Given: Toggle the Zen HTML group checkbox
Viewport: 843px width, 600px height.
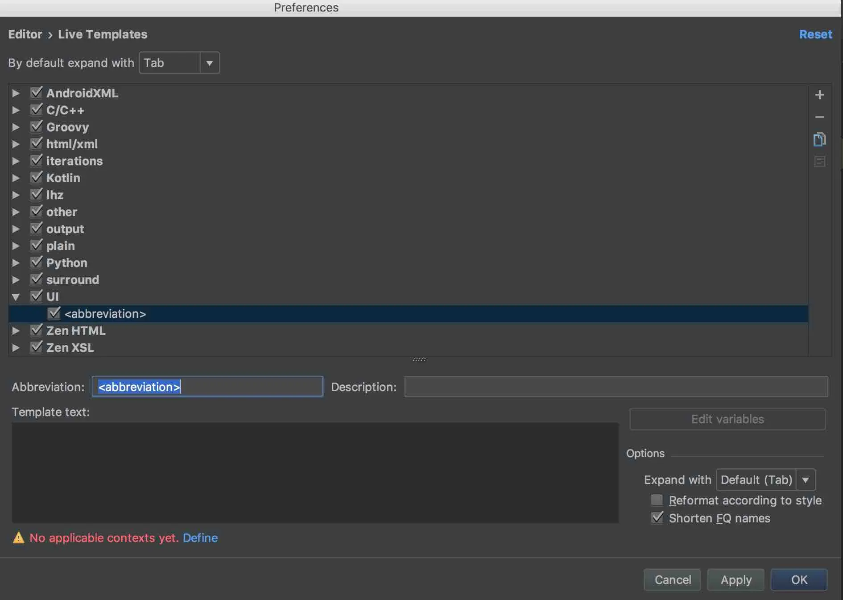Looking at the screenshot, I should click(x=36, y=330).
